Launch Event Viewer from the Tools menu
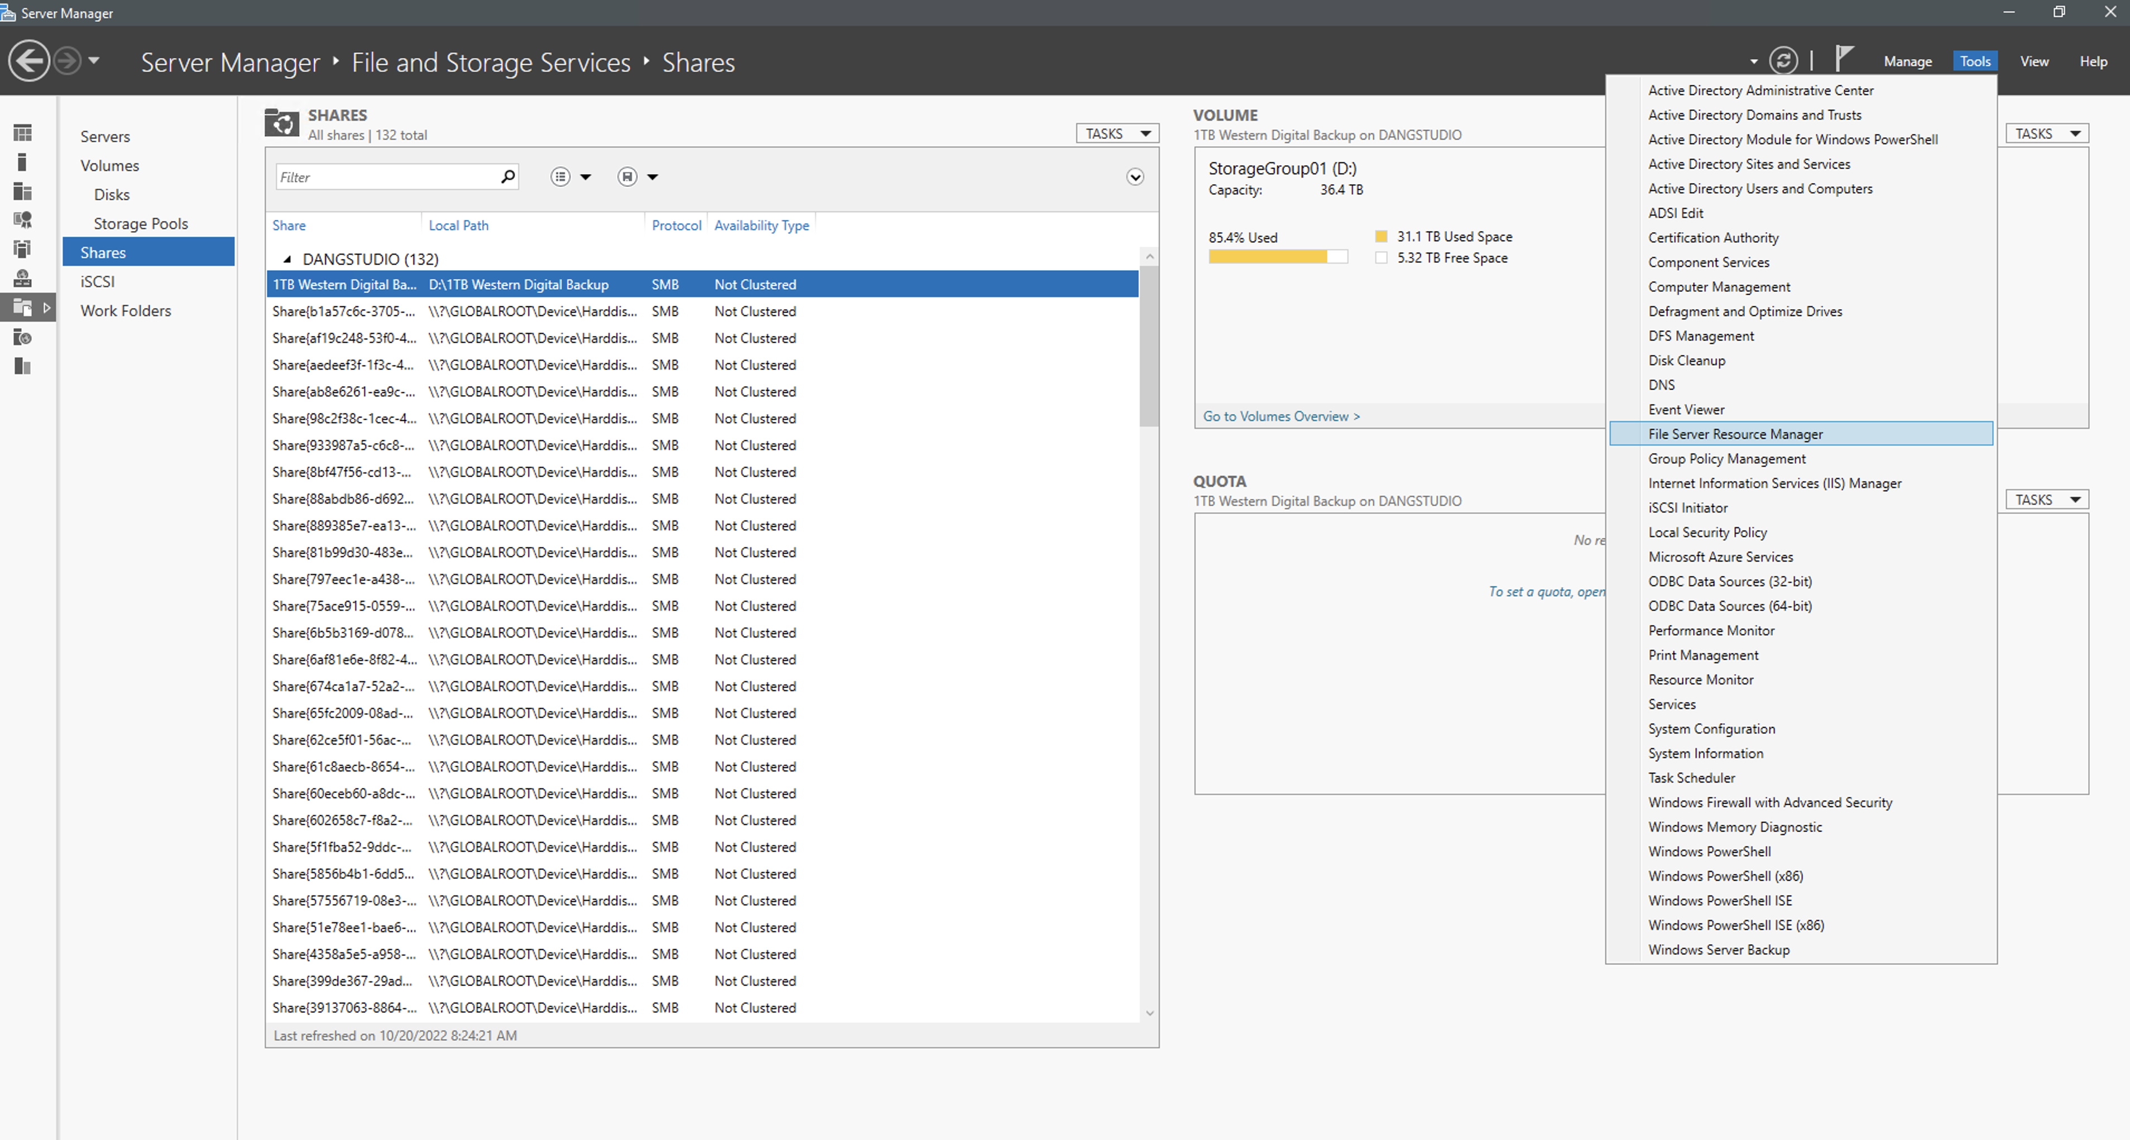 (1801, 410)
